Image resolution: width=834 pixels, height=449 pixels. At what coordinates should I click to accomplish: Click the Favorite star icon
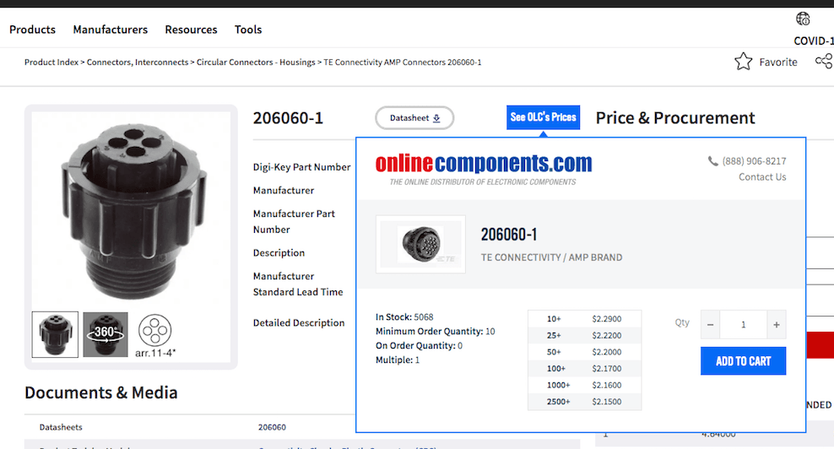pos(744,62)
